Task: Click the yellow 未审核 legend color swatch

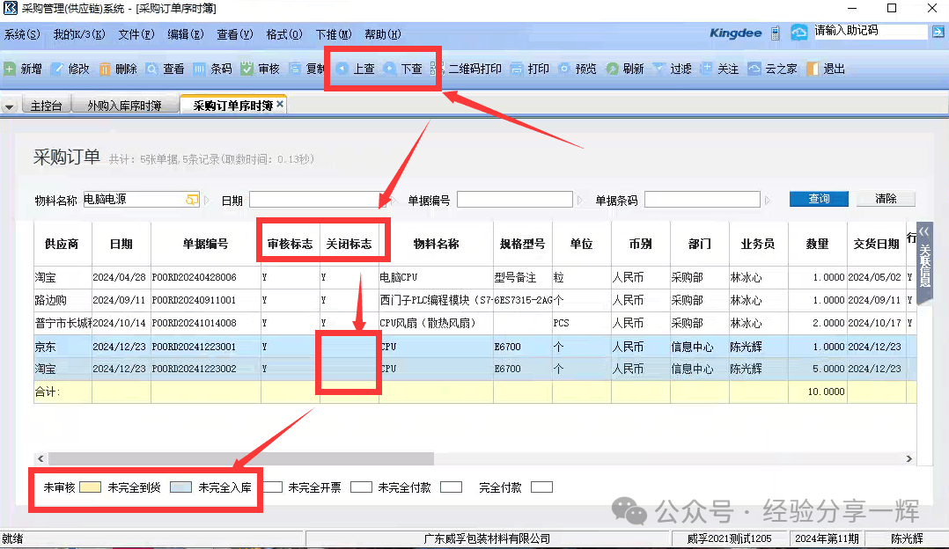Action: click(90, 487)
